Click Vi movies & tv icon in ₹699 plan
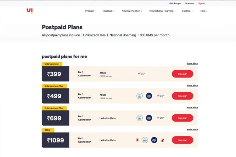Image resolution: width=236 pixels, height=157 pixels. (161, 118)
